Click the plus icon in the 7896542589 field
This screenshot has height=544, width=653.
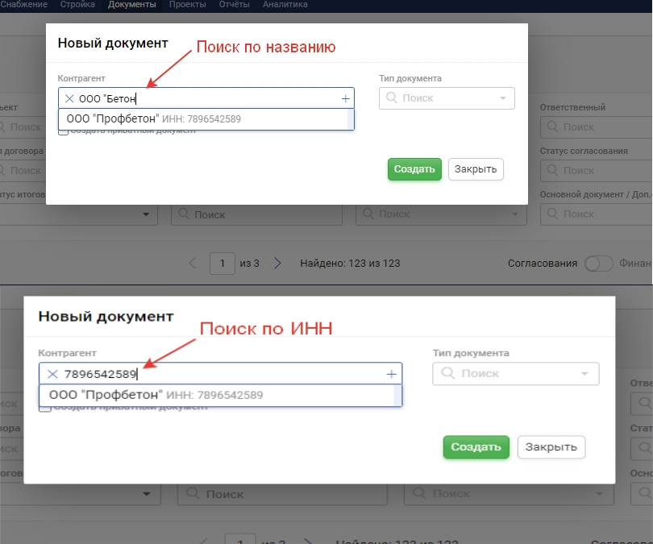pyautogui.click(x=392, y=374)
